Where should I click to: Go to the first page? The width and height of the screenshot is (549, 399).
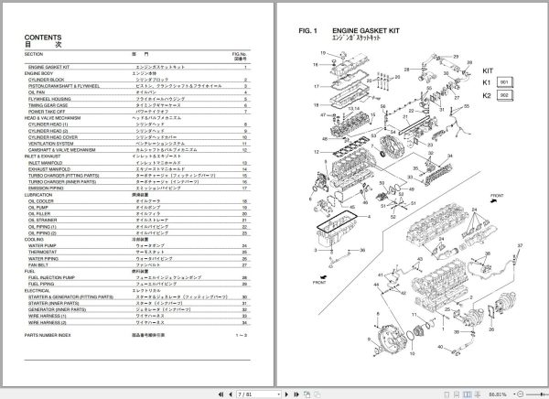click(x=221, y=394)
